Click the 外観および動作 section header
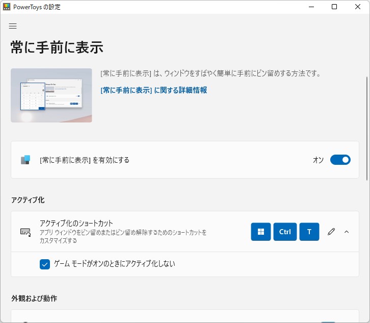 tap(34, 299)
